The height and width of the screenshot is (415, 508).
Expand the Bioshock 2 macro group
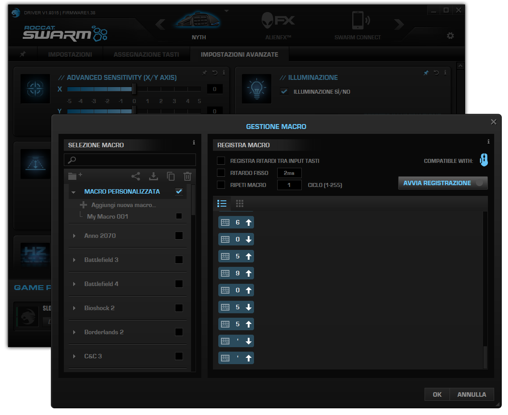click(x=74, y=308)
